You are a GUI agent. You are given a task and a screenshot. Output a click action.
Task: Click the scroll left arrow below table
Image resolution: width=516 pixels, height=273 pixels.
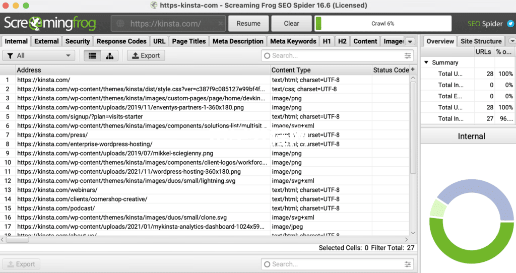[3, 240]
